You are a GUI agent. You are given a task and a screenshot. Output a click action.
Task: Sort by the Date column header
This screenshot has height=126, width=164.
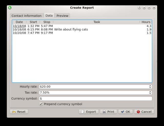pyautogui.click(x=19, y=22)
